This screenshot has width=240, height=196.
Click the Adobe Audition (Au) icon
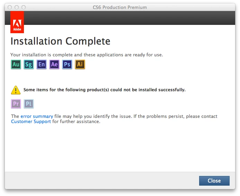pos(16,64)
